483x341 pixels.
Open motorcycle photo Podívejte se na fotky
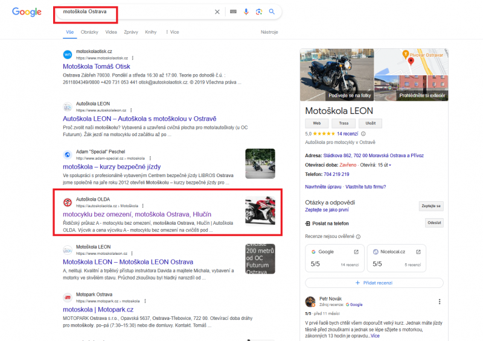tap(337, 75)
